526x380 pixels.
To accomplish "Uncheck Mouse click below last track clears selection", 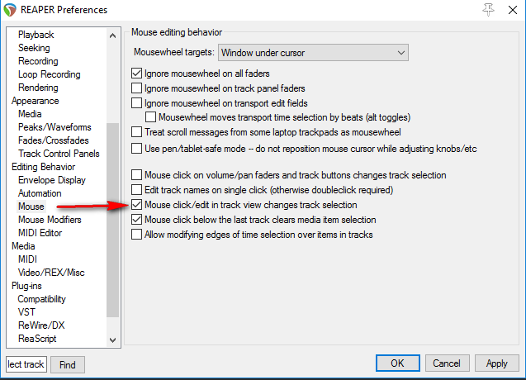I will (136, 220).
